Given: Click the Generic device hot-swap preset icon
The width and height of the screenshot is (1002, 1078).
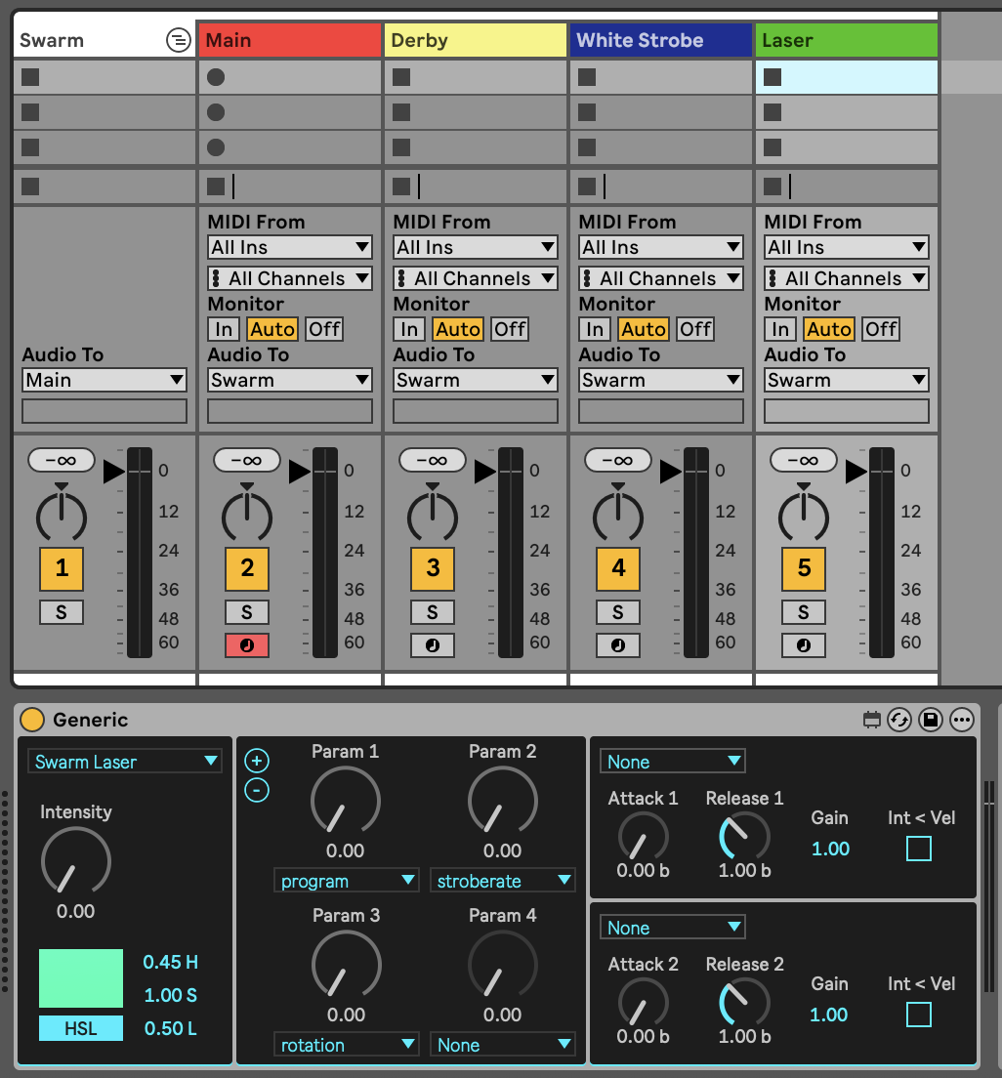Looking at the screenshot, I should (899, 720).
